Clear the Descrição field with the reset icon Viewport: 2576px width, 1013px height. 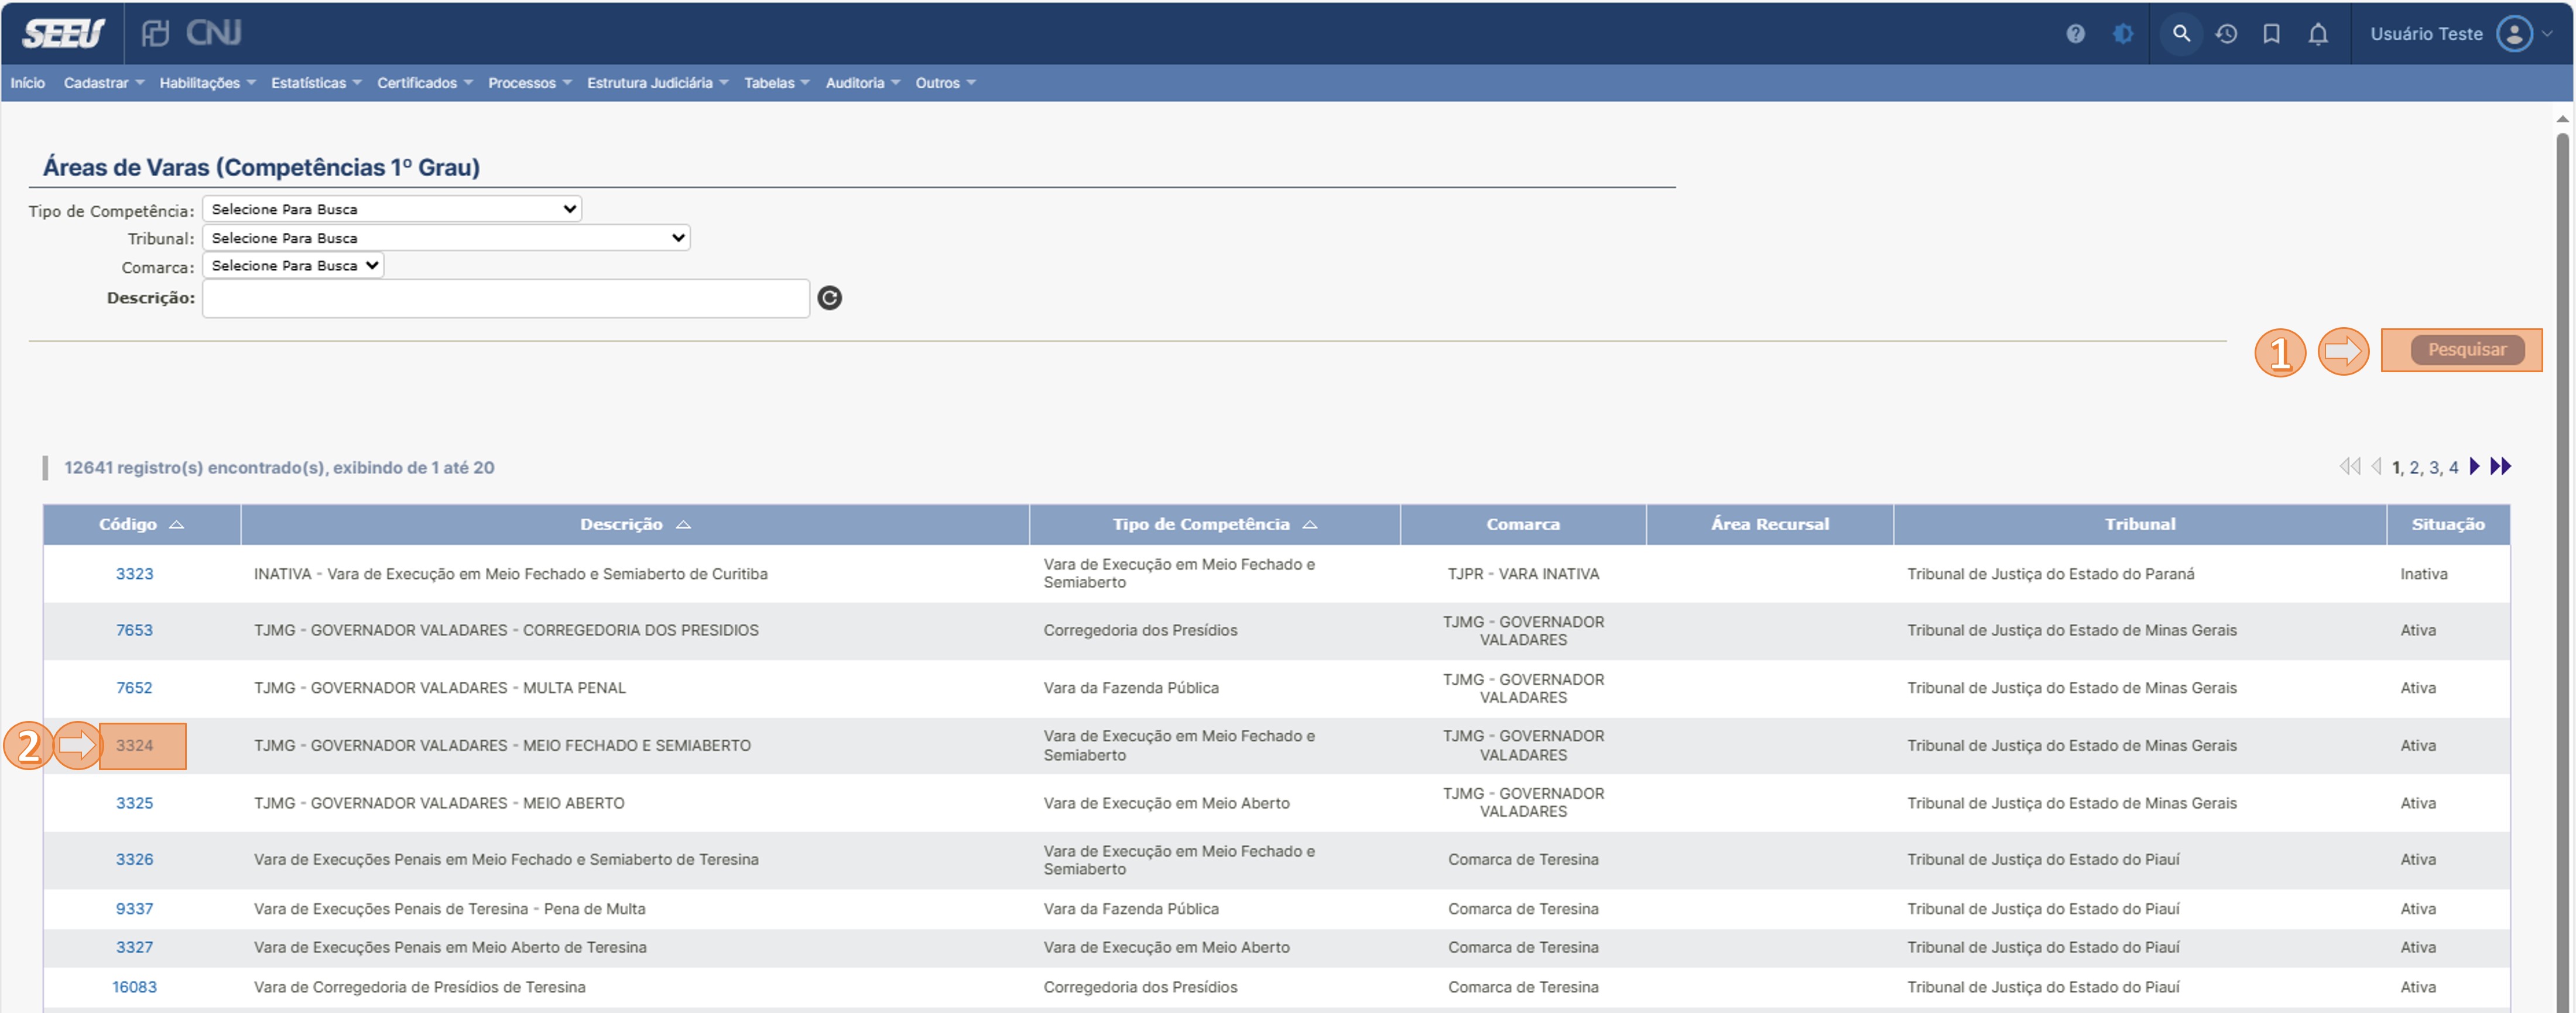pyautogui.click(x=829, y=298)
